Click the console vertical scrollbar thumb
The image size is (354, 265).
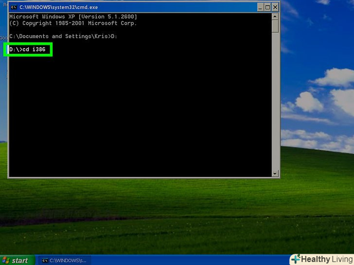275,26
